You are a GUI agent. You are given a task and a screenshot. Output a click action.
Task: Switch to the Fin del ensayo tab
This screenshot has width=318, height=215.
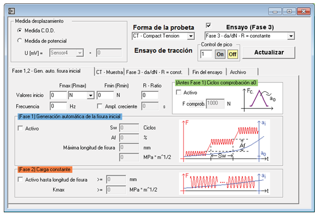[207, 72]
